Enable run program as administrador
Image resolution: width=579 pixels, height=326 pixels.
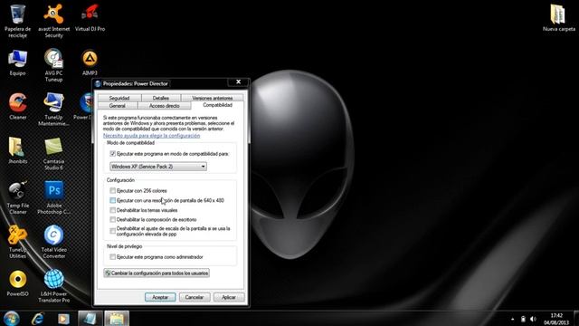tap(112, 256)
